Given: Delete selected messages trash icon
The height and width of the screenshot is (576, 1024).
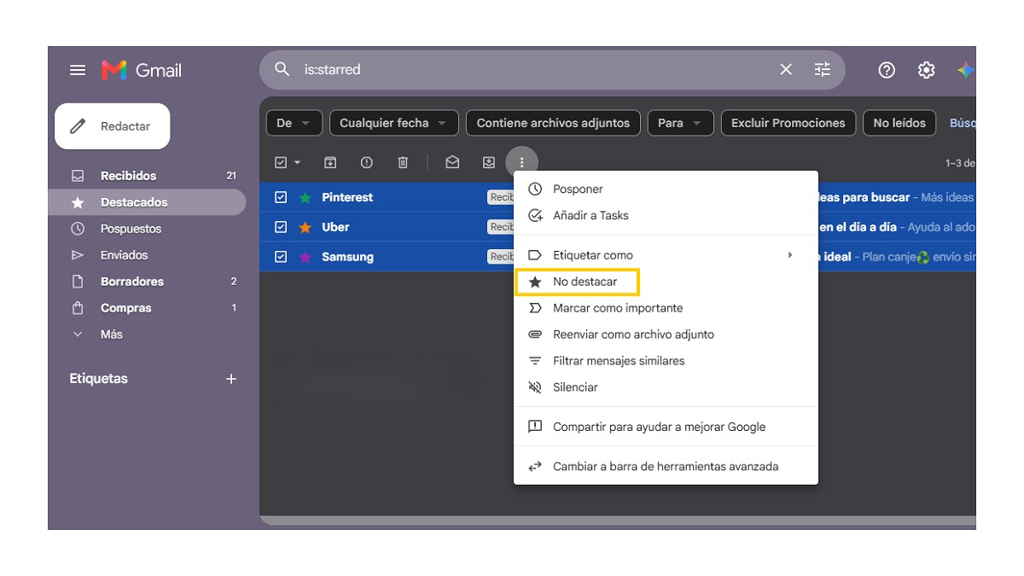Looking at the screenshot, I should [x=404, y=162].
